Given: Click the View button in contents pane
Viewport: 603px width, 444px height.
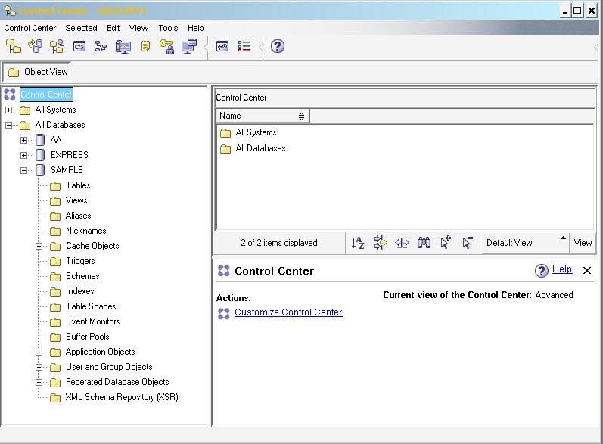Looking at the screenshot, I should tap(583, 243).
